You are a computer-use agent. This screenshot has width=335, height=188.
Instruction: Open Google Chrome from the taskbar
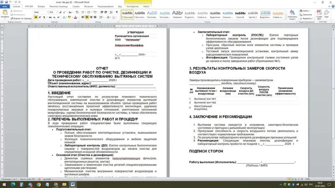39,185
